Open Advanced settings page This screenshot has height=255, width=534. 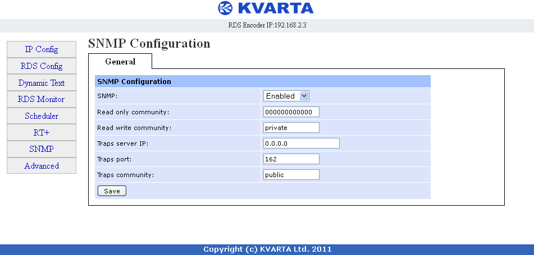(42, 165)
